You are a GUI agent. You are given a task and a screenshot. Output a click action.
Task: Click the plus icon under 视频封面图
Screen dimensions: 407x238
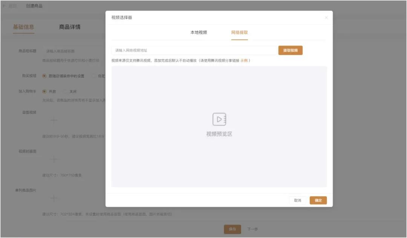[x=54, y=159]
